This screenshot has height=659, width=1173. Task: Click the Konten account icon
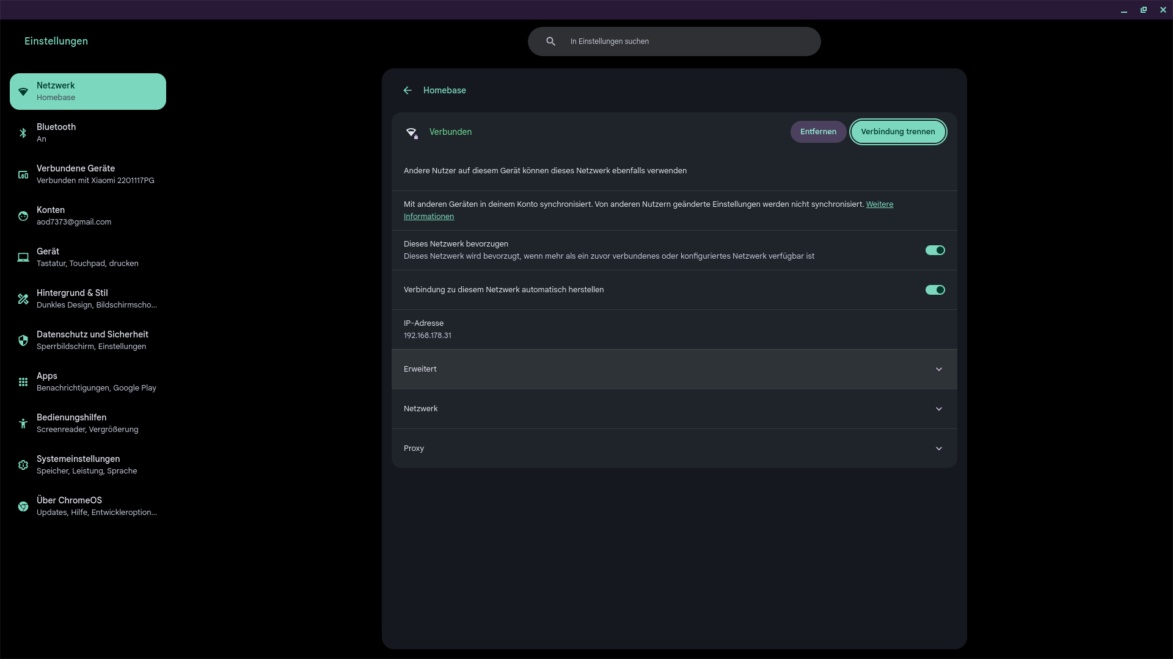(x=23, y=216)
